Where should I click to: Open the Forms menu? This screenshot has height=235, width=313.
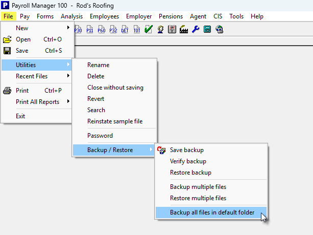coord(45,16)
